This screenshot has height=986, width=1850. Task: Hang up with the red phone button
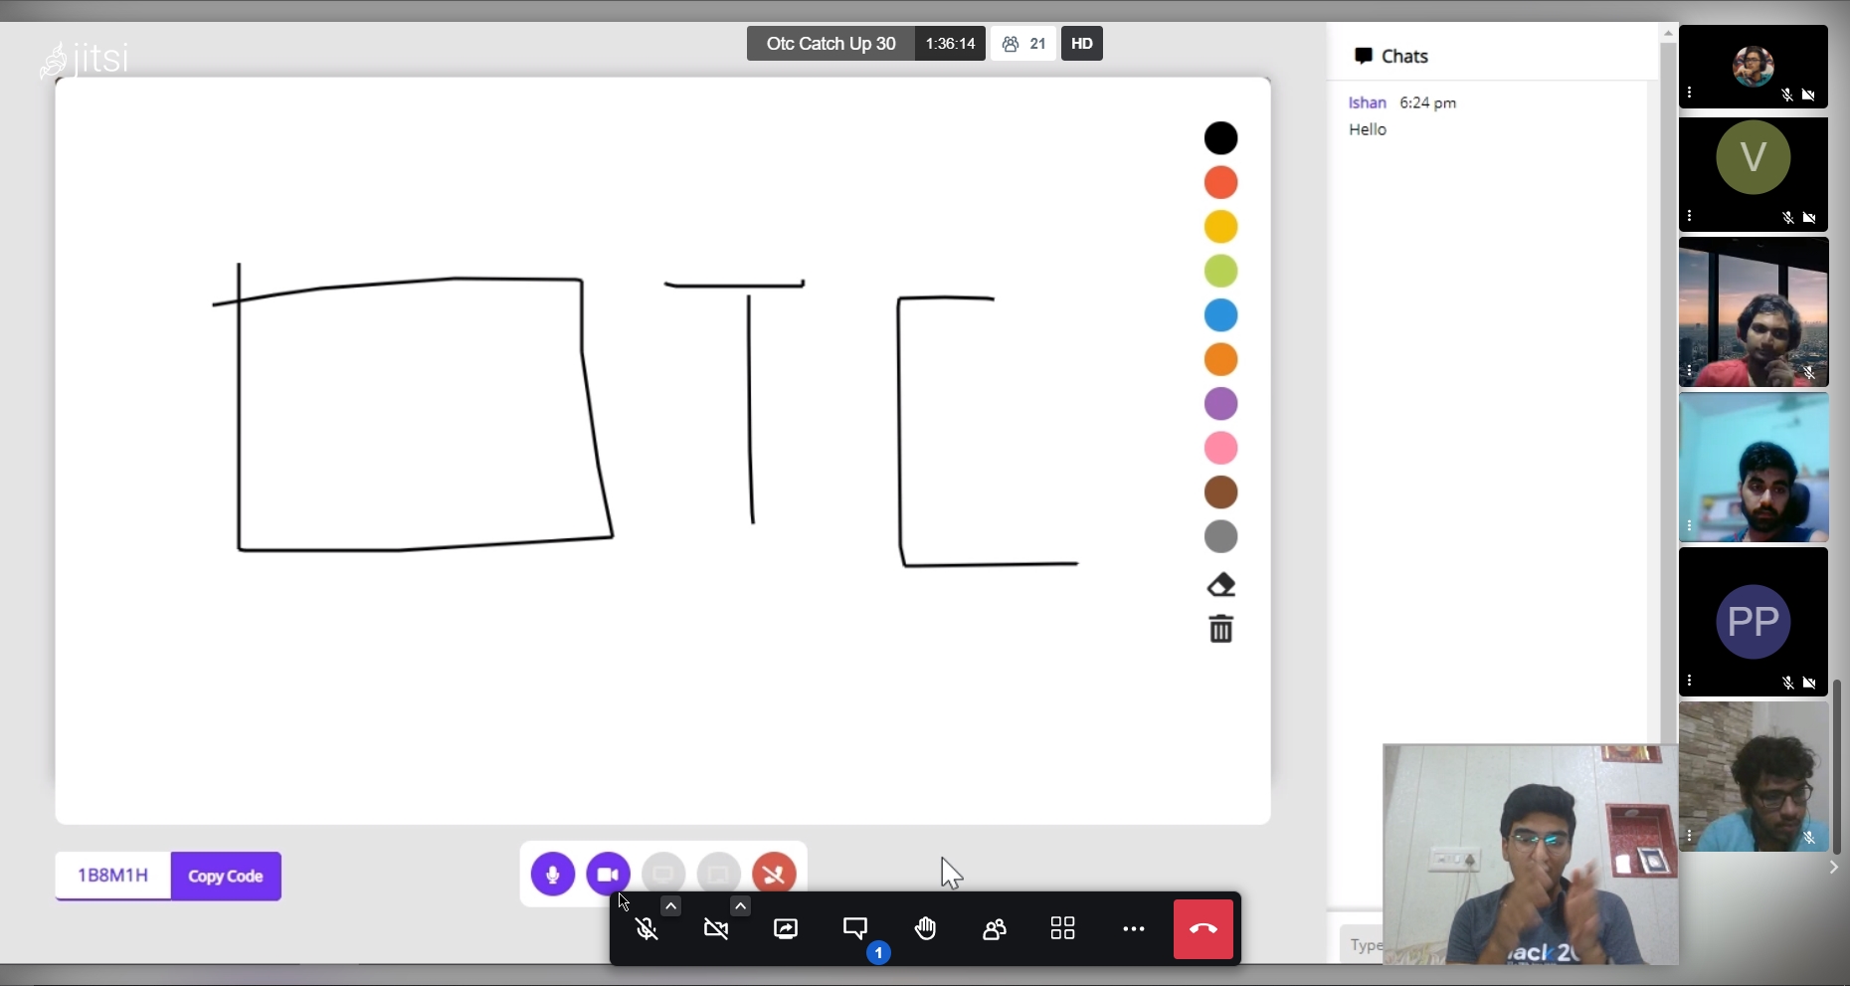[1203, 929]
